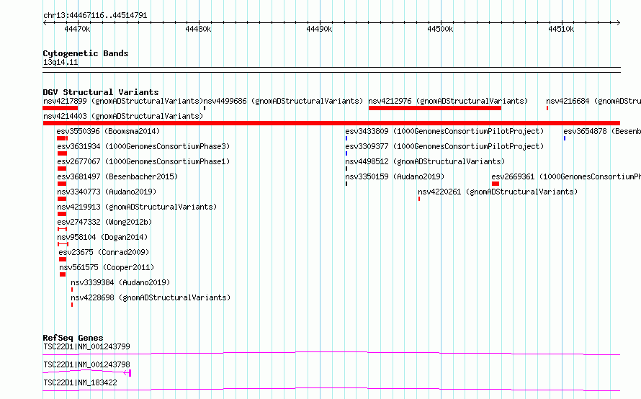This screenshot has height=399, width=641.
Task: Click the 44490k ruler tick label
Action: coord(319,29)
